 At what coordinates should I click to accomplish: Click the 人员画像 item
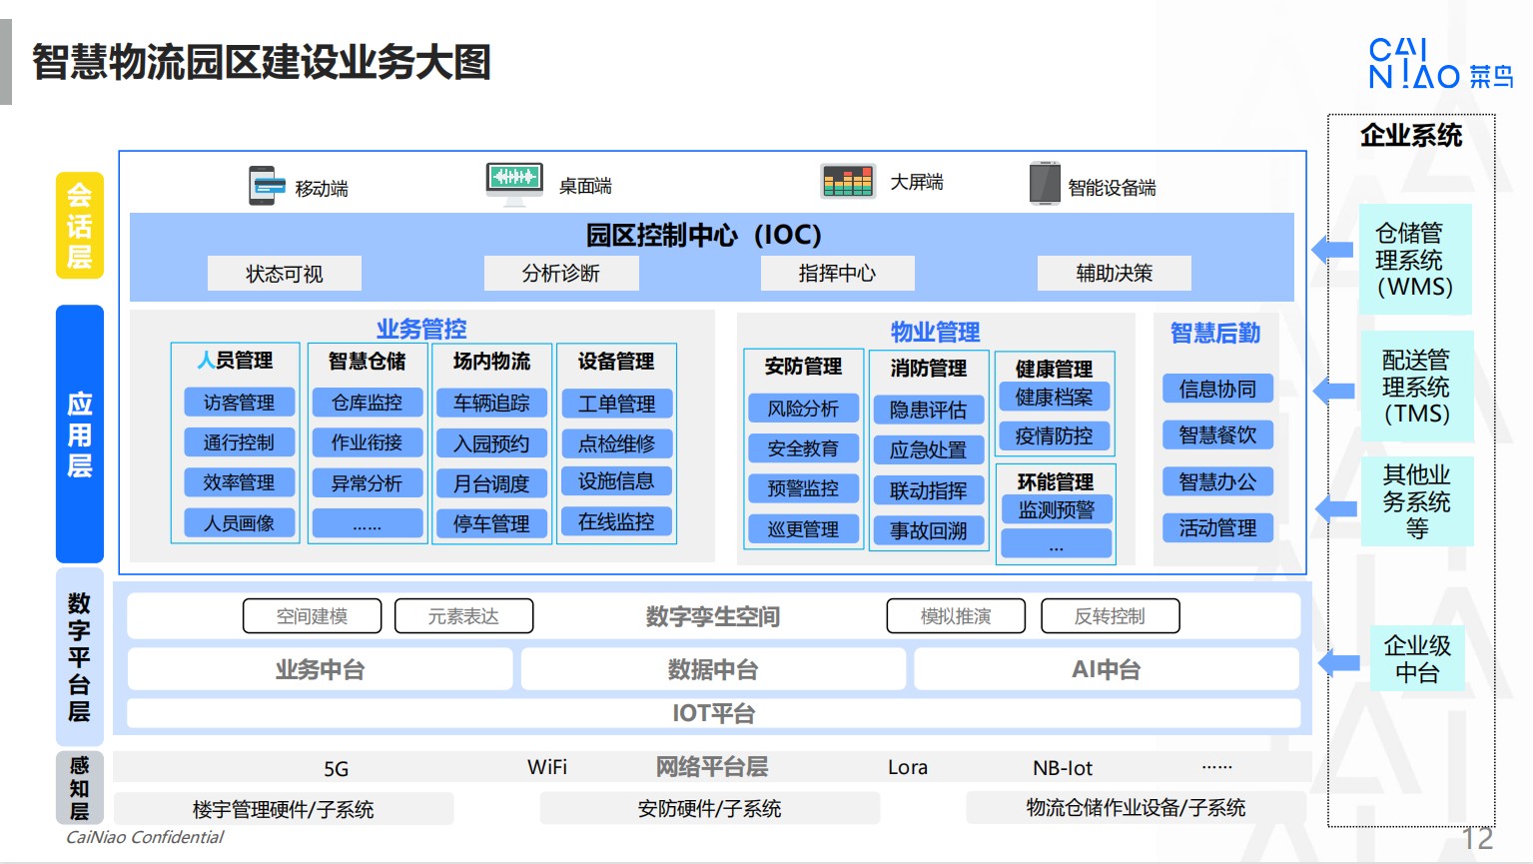click(239, 523)
